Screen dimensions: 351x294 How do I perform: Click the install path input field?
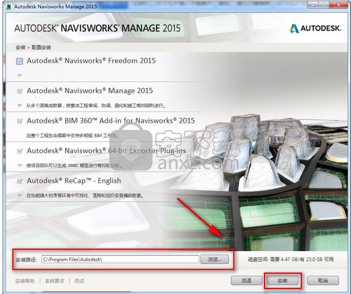pyautogui.click(x=120, y=259)
